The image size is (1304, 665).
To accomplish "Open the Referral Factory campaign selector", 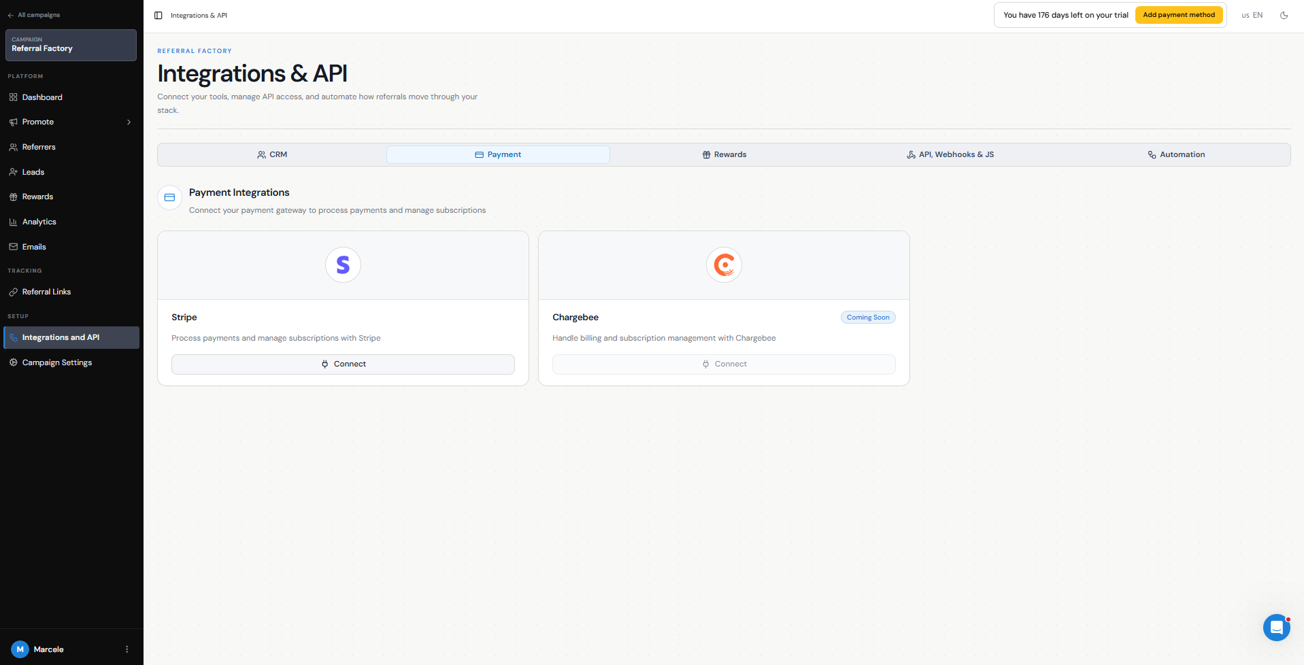I will coord(71,45).
